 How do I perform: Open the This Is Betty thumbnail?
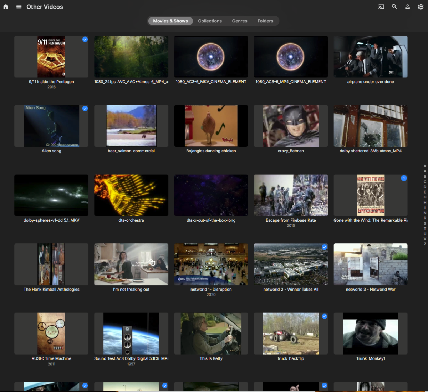(211, 333)
